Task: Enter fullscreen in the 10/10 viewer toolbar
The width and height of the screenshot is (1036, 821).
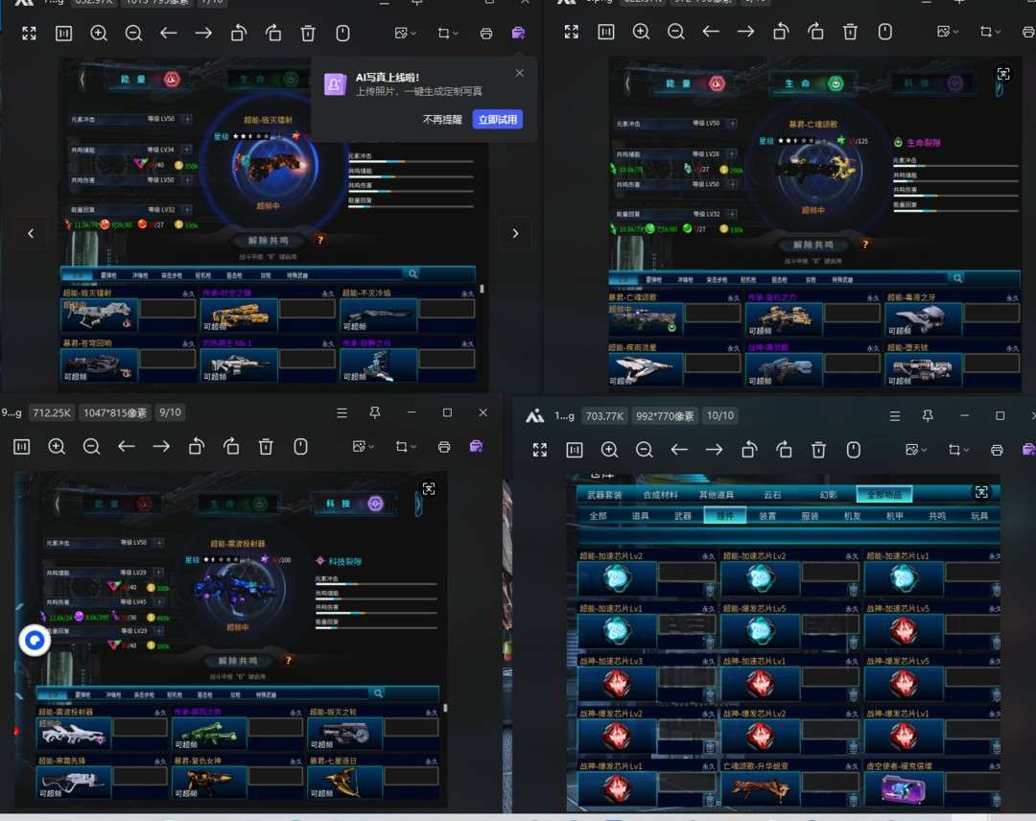Action: (x=539, y=450)
